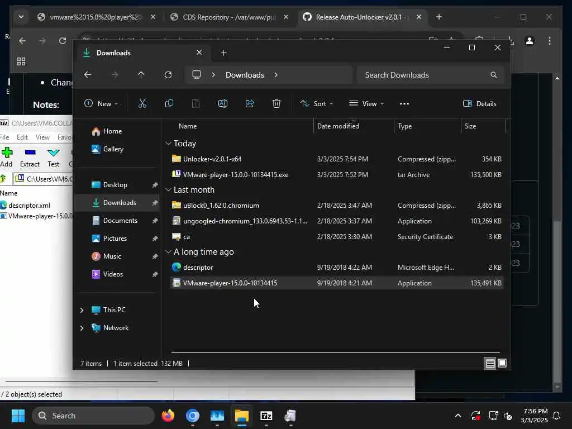Collapse the Last month group
Screen dimensions: 572x429
click(x=168, y=190)
